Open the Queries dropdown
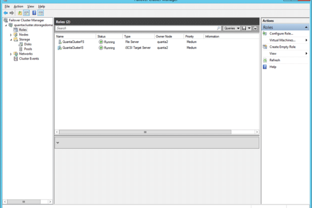312x208 pixels. (x=231, y=28)
